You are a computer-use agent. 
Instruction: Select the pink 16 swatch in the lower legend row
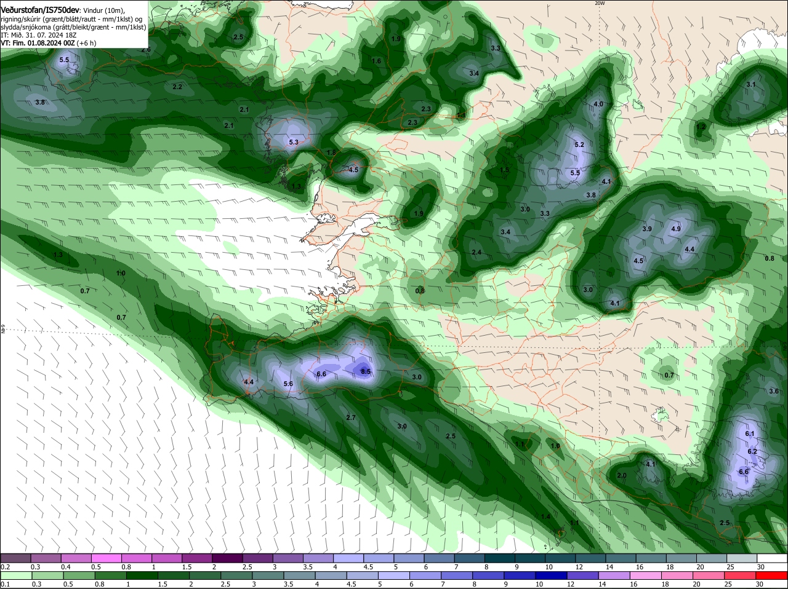click(x=646, y=575)
